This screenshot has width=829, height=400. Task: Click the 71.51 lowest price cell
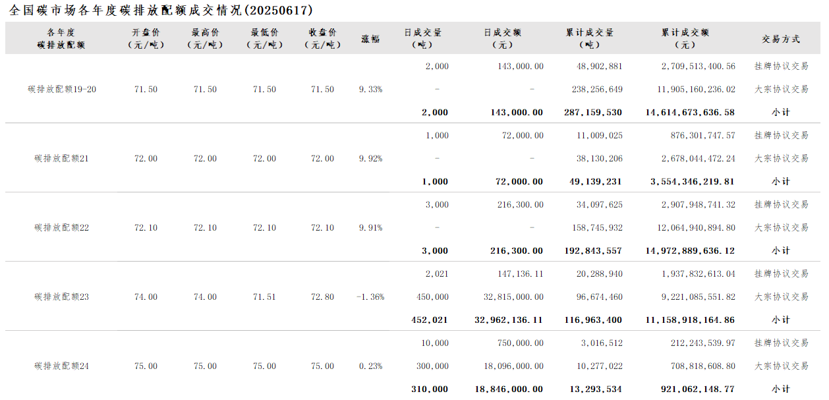click(264, 297)
